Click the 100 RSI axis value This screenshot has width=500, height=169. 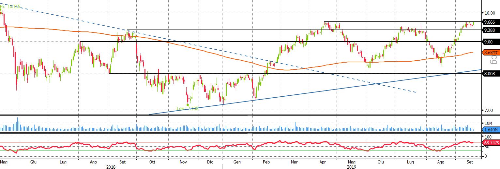pos(488,137)
